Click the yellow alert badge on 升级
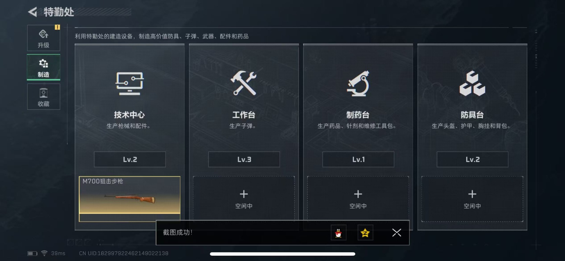 [57, 27]
